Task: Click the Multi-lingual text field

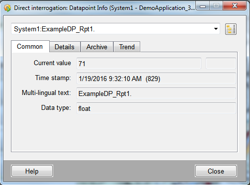Action: coord(156,93)
